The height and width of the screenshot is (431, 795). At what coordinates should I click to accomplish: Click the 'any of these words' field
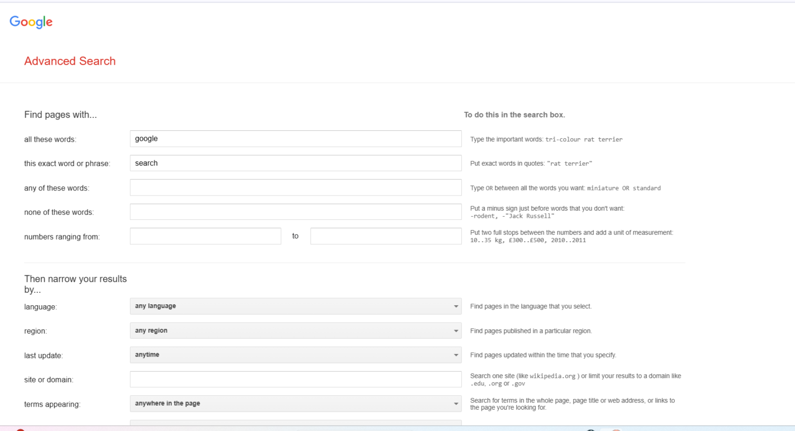tap(296, 187)
